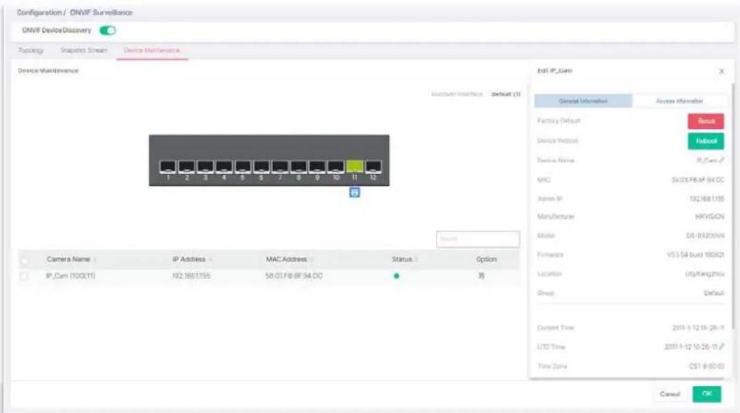Select switch port 8 in the diagram
This screenshot has height=413, width=740.
(298, 167)
